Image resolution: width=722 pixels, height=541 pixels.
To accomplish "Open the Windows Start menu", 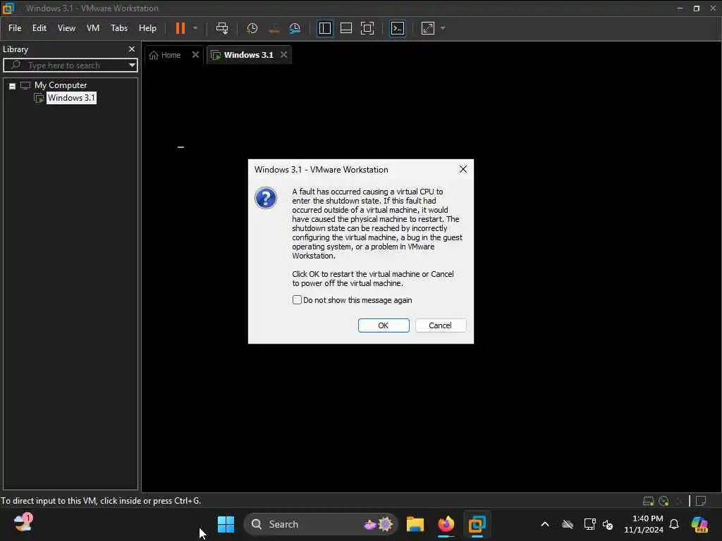I will [x=226, y=524].
